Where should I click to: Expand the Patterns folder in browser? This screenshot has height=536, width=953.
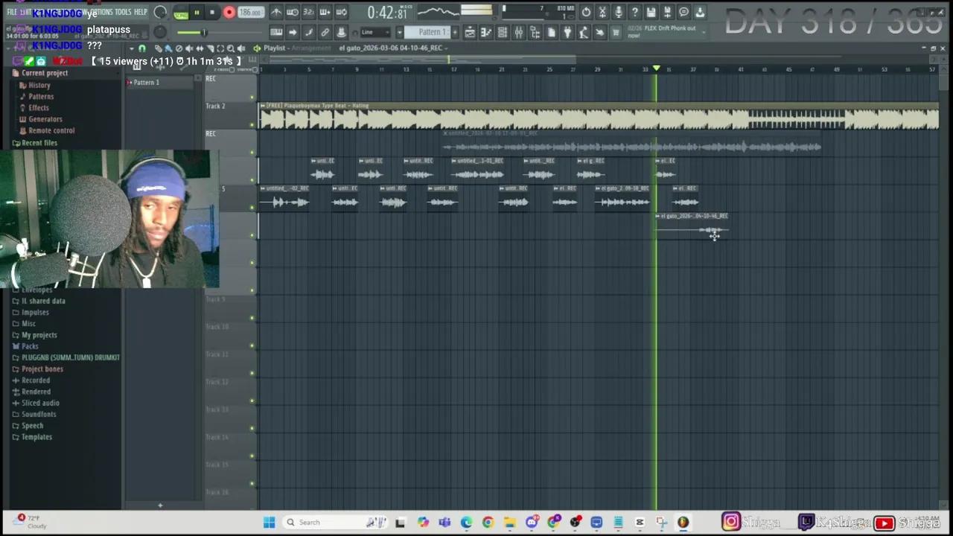(x=41, y=97)
